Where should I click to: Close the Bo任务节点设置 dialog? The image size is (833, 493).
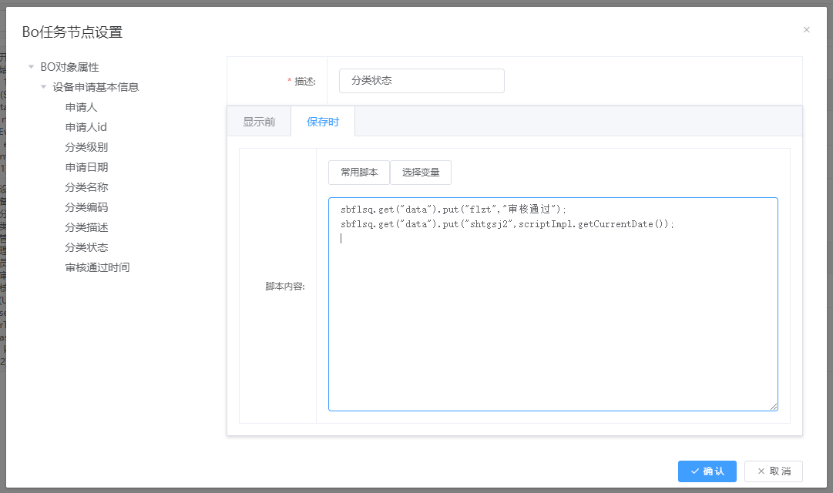pos(806,30)
